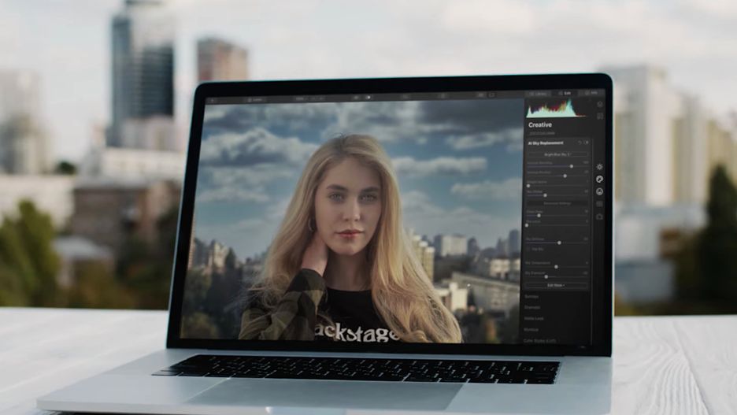The image size is (737, 415).
Task: Reset AI Sky Replacement with the undo arrow
Action: pos(580,143)
